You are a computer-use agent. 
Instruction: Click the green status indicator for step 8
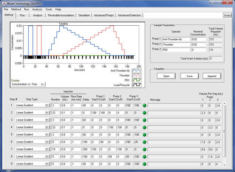click(x=145, y=157)
